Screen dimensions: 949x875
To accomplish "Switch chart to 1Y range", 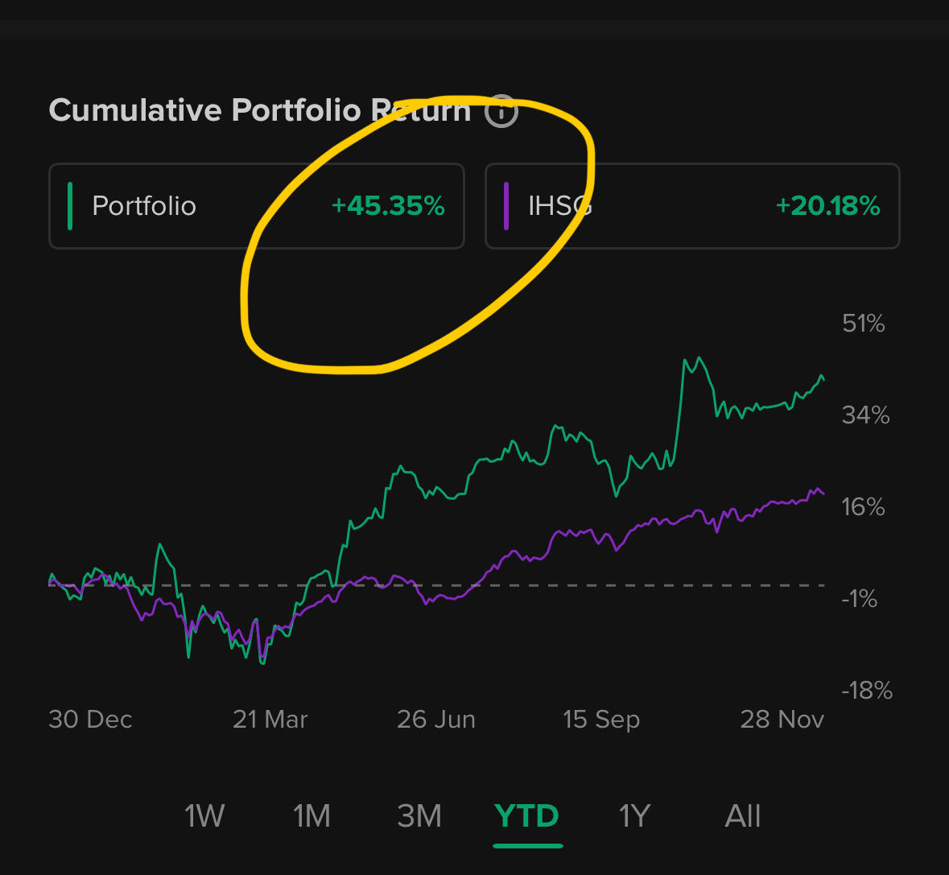I will point(633,816).
